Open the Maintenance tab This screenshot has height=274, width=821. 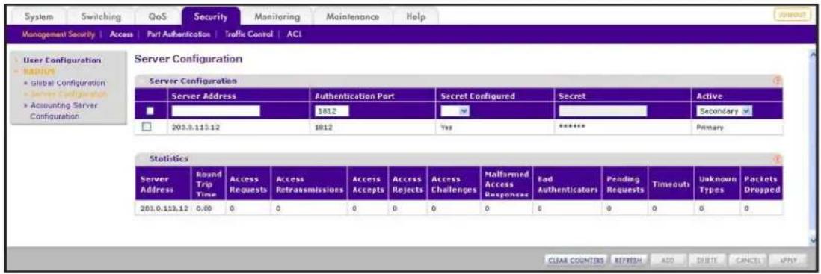[x=352, y=16]
